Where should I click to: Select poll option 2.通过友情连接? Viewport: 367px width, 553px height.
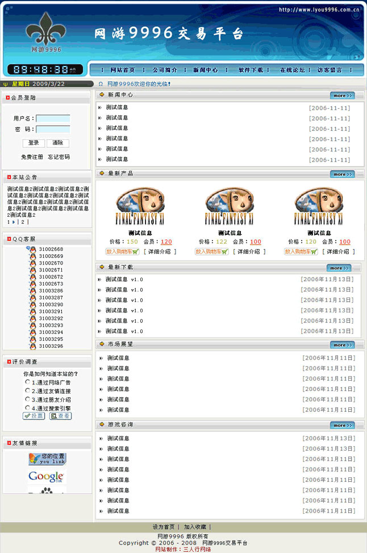[27, 390]
